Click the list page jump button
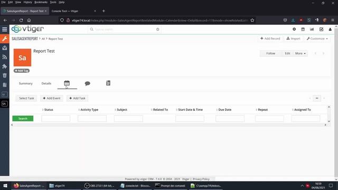The height and width of the screenshot is (190, 338). [317, 98]
